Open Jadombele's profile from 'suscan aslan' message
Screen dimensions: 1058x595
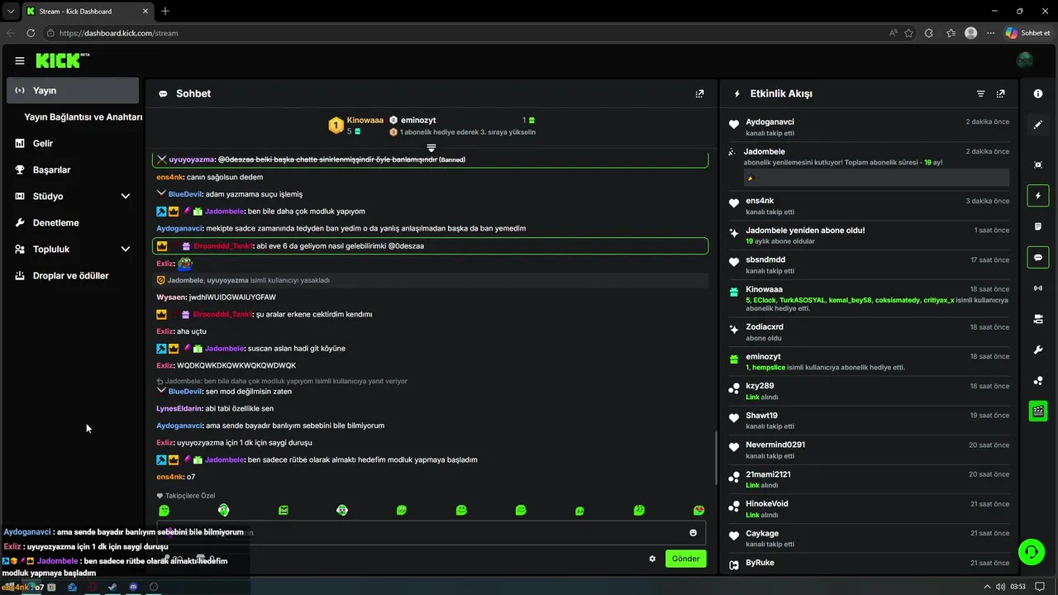[224, 349]
